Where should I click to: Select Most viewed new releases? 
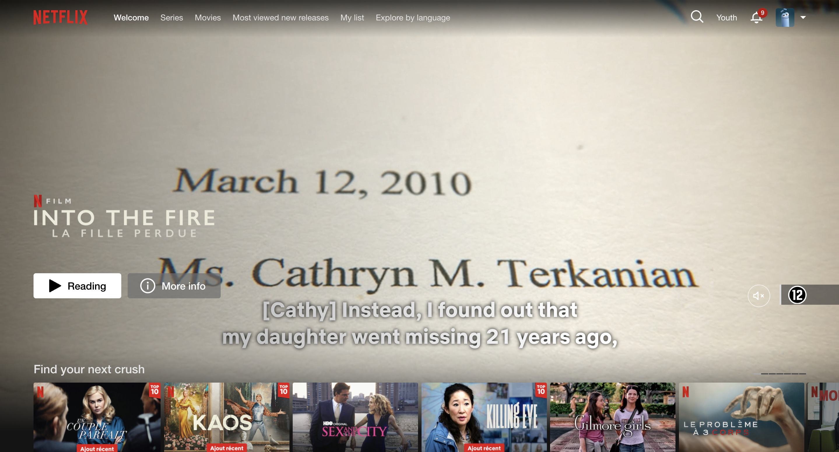pos(280,17)
